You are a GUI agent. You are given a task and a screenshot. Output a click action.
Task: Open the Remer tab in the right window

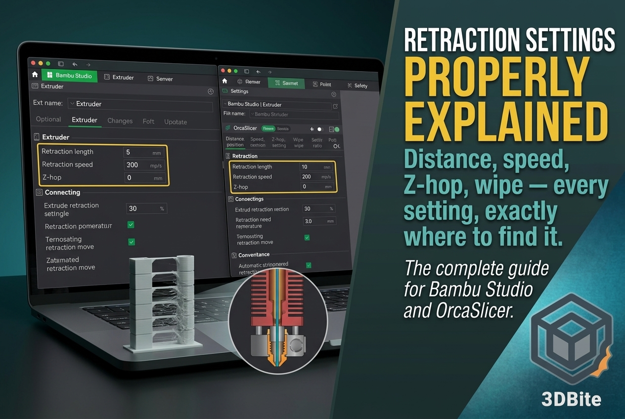coord(249,82)
